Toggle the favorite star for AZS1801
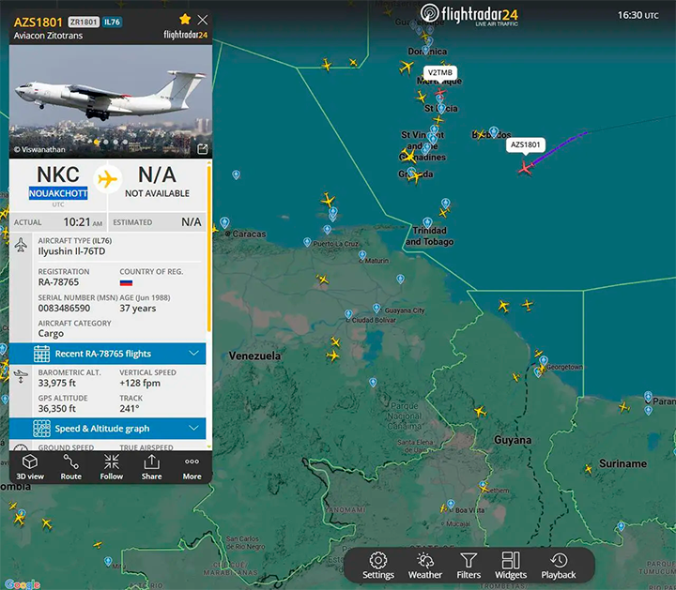This screenshot has height=590, width=676. (185, 20)
